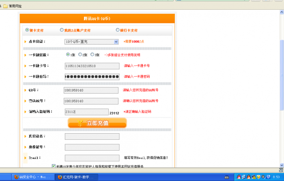The height and width of the screenshot is (181, 284).
Task: Click the 请输入一卡通密码 hint text
Action: click(x=137, y=77)
